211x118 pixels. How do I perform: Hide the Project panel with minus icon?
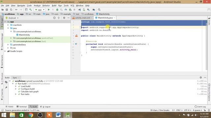(69, 18)
